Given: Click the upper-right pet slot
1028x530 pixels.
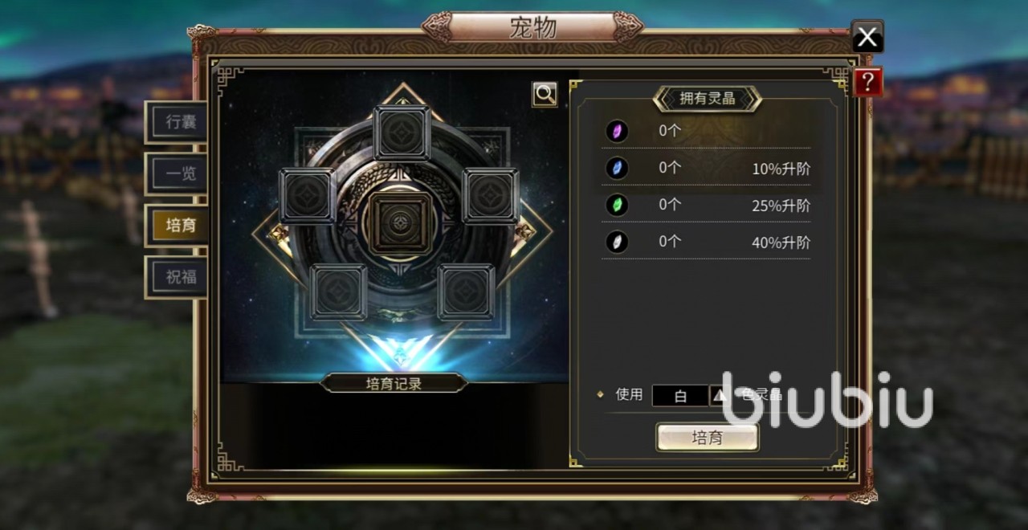Looking at the screenshot, I should click(x=491, y=195).
